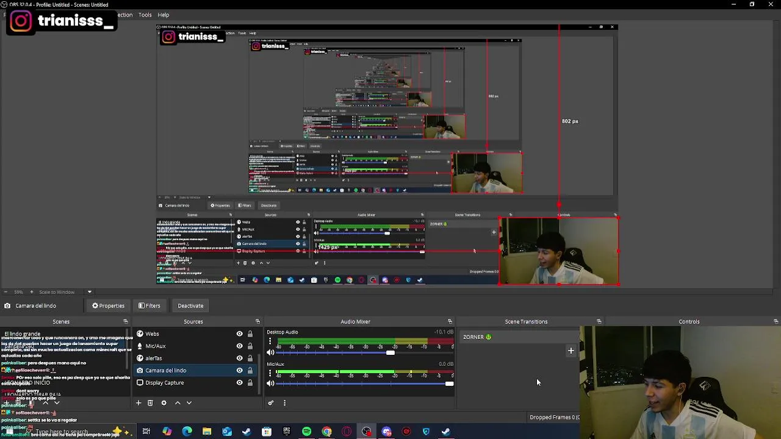781x439 pixels.
Task: Click the globe icon beside alerTas
Action: (x=140, y=358)
